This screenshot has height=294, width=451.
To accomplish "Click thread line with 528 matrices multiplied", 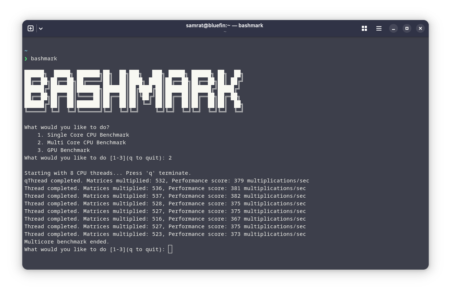I will pos(165,204).
